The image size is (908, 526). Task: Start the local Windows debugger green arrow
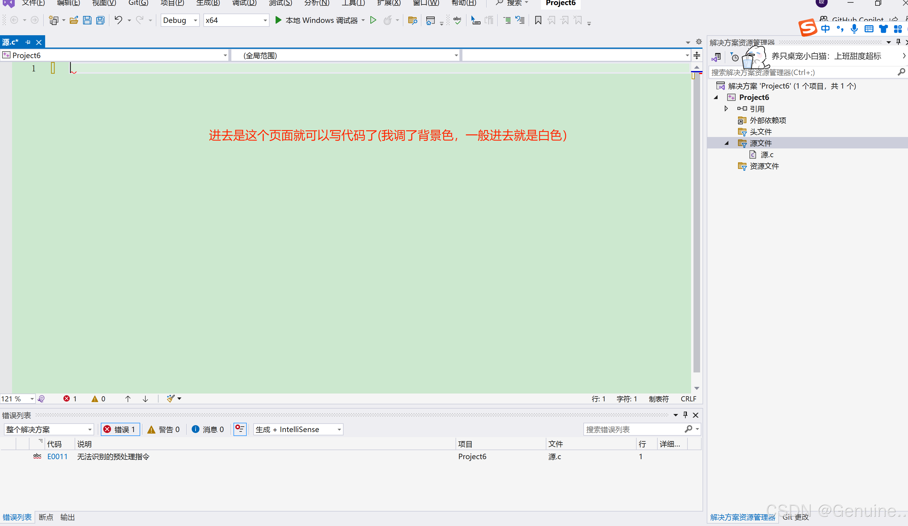pos(278,20)
